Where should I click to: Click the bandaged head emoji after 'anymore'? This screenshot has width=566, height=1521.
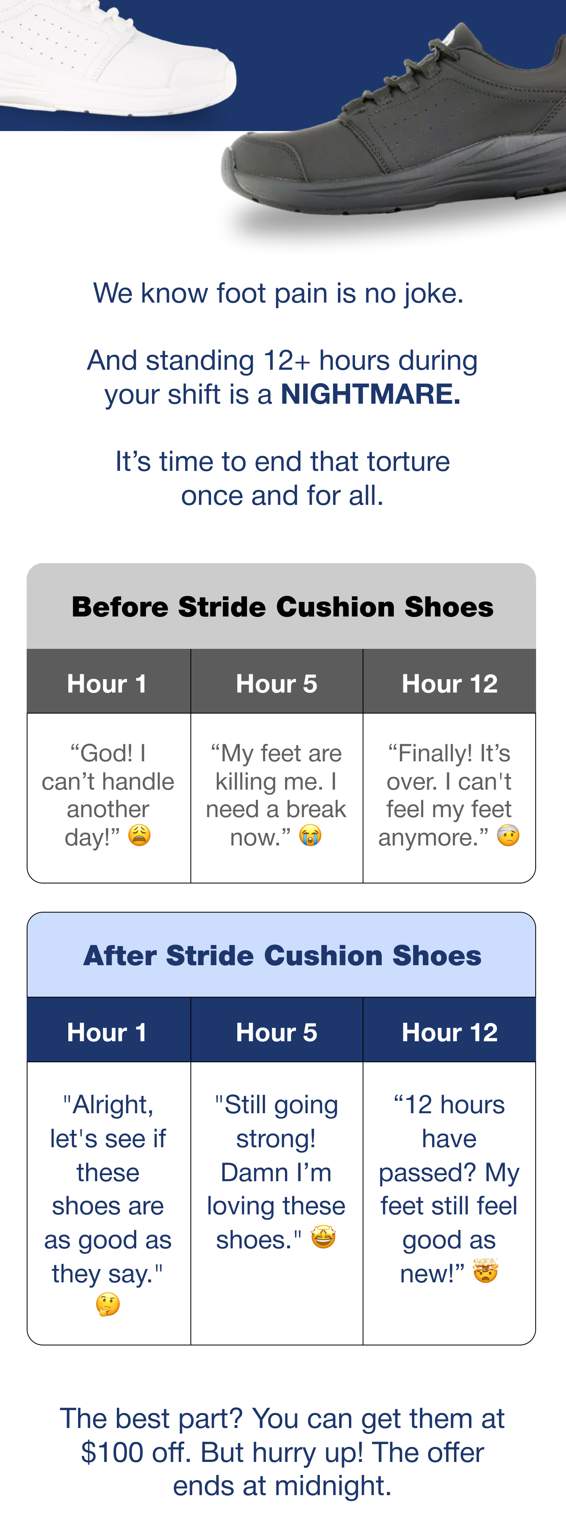[x=508, y=835]
